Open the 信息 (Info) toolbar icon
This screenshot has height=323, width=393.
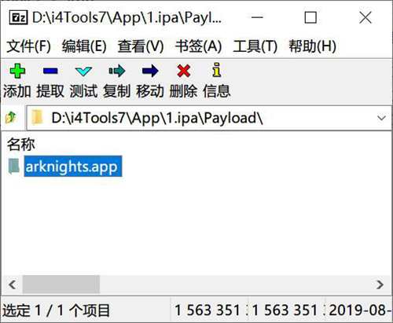point(217,70)
